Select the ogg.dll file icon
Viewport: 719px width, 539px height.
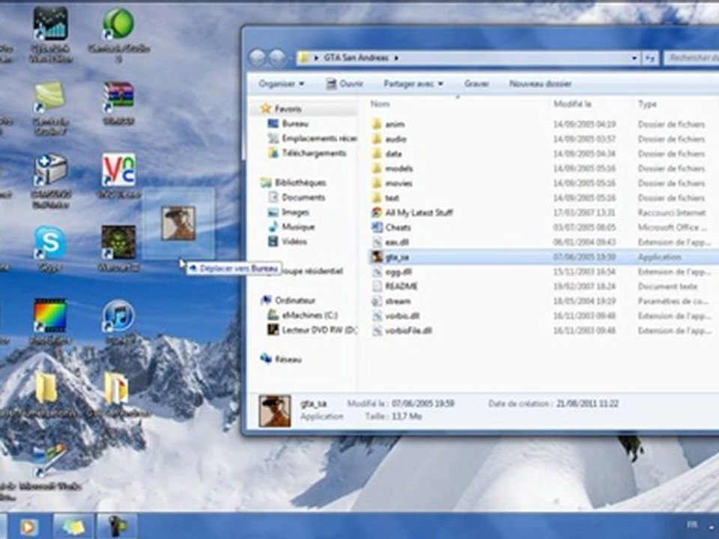(x=377, y=272)
